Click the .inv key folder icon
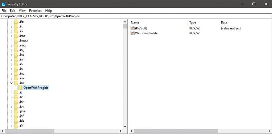The height and width of the screenshot is (134, 272). (16, 73)
